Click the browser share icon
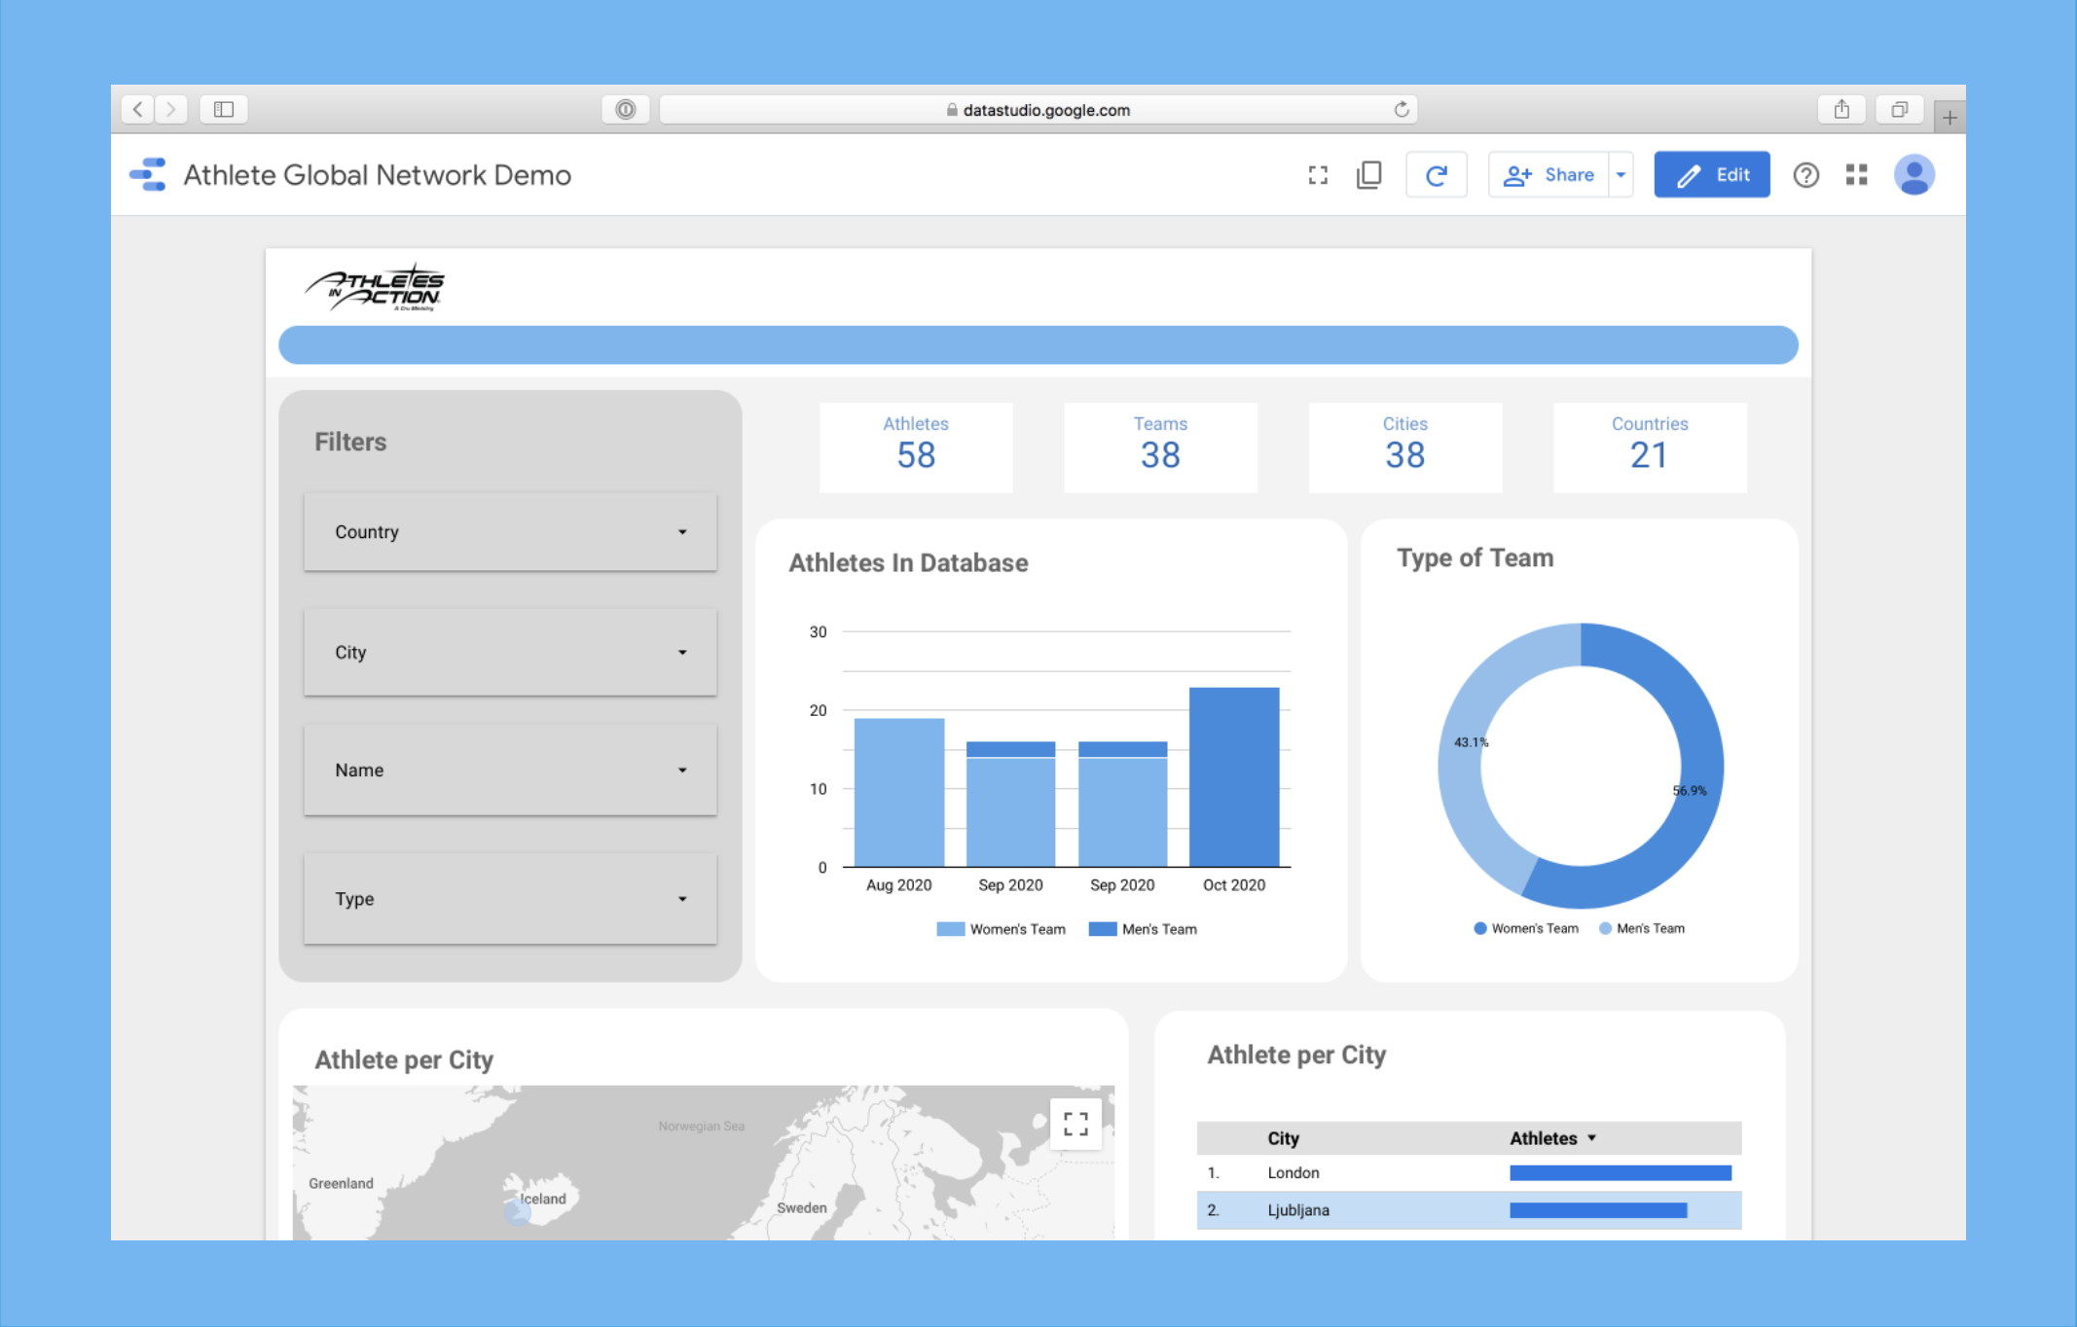 tap(1840, 109)
